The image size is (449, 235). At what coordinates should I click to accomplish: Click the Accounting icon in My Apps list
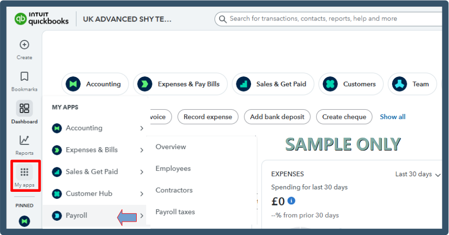click(x=56, y=128)
